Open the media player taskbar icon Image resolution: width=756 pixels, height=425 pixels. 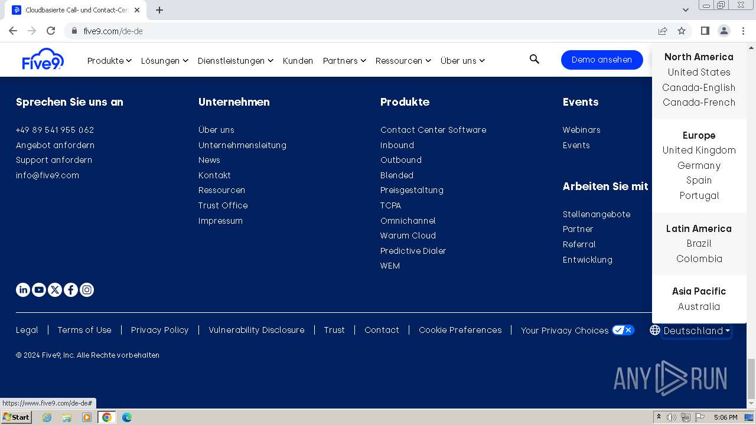87,417
